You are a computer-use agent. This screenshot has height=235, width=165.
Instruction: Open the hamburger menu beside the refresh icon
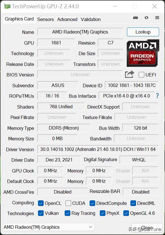point(157,18)
